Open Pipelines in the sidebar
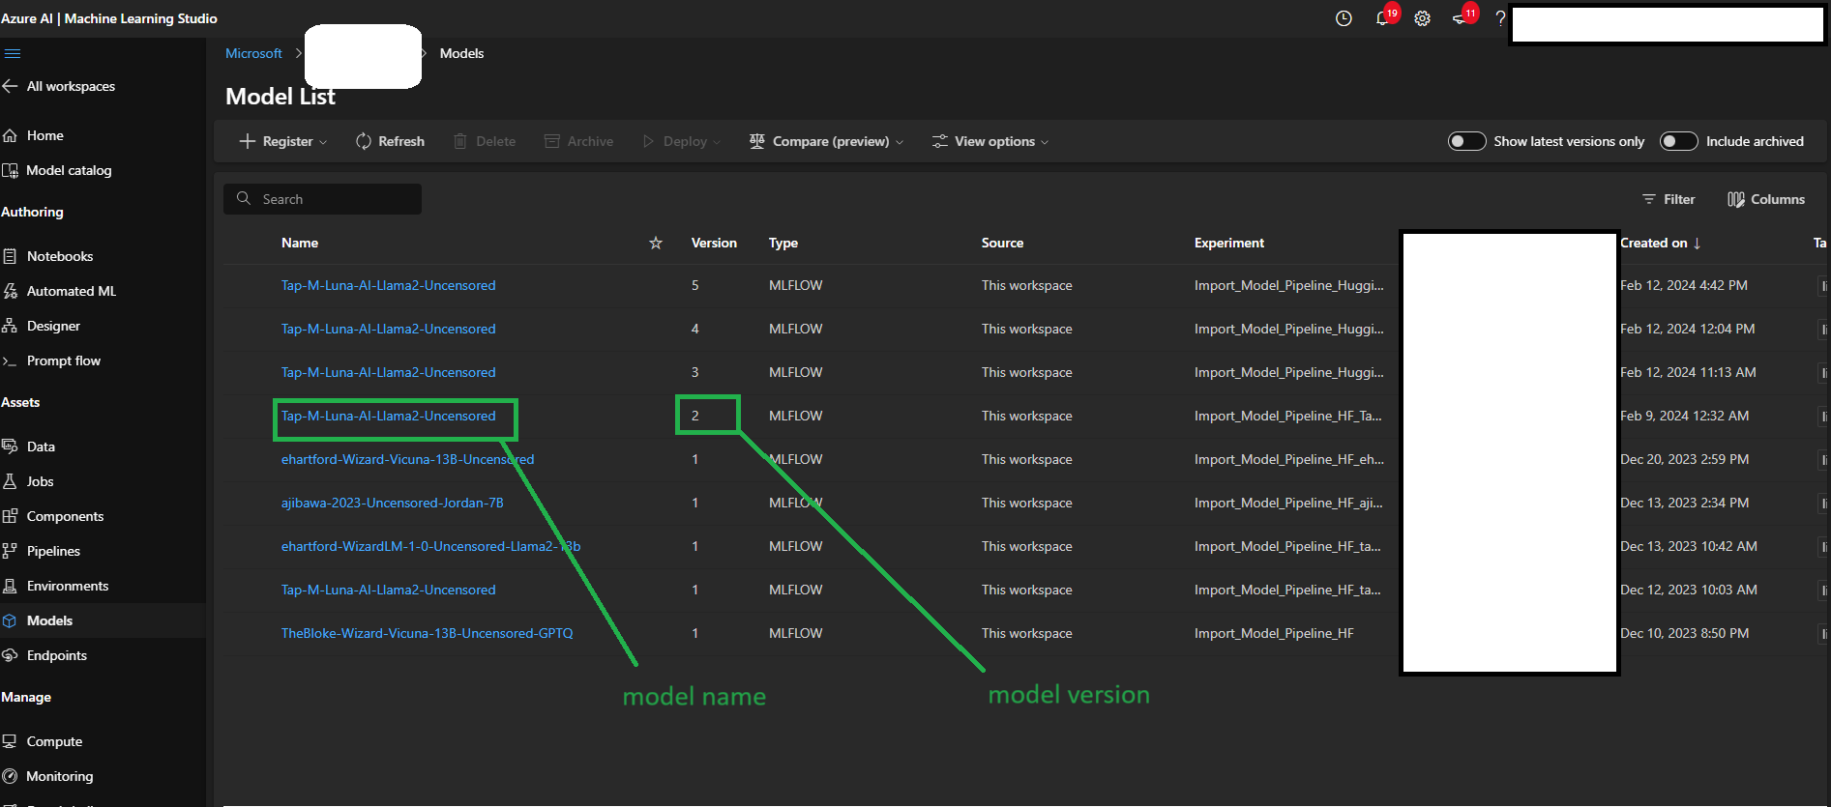This screenshot has height=807, width=1831. click(53, 551)
